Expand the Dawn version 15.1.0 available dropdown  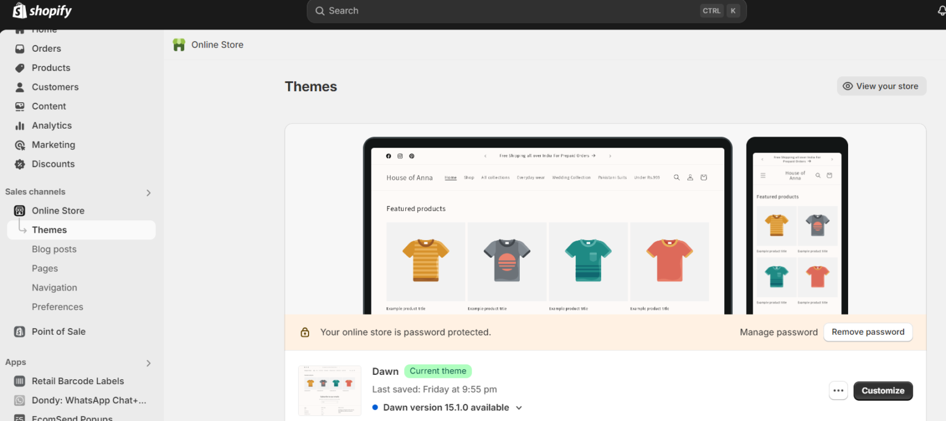[x=519, y=407]
